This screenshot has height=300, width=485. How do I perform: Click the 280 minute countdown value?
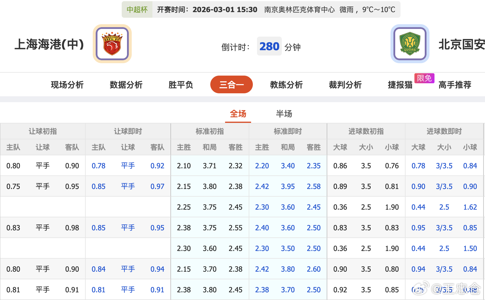(269, 46)
